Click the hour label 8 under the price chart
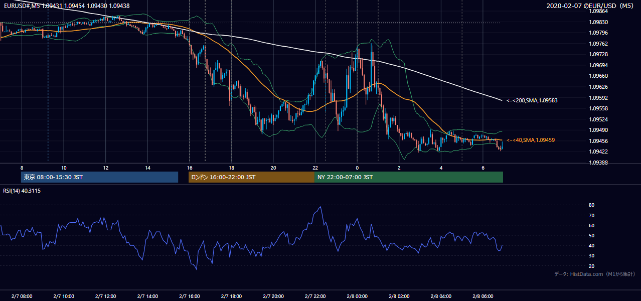641x301 pixels. pos(22,168)
